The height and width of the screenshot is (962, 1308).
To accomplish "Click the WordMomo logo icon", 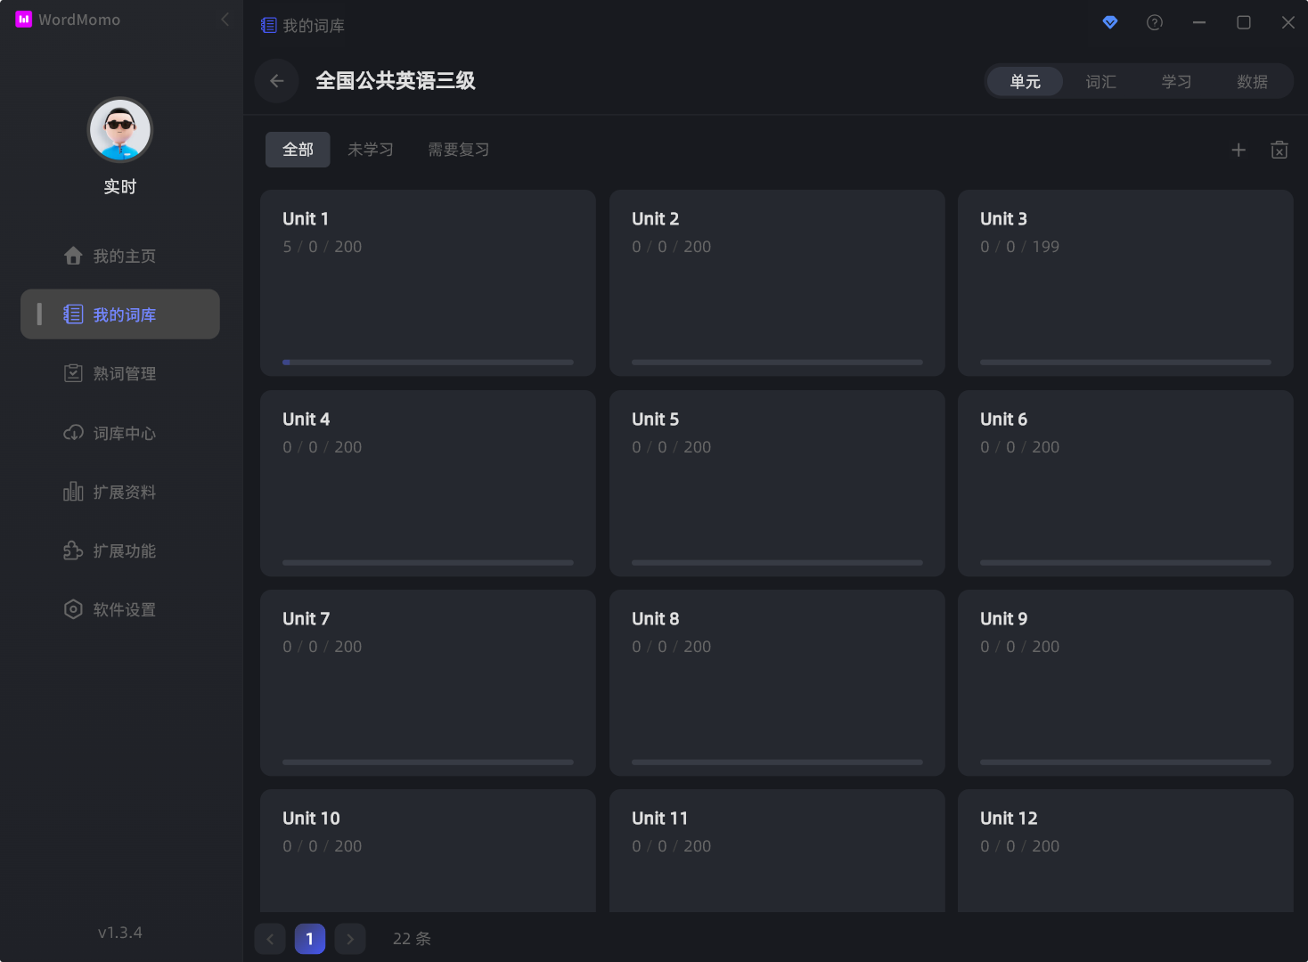I will click(24, 19).
